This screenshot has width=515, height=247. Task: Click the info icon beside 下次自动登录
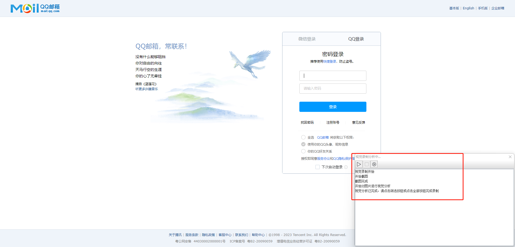point(346,167)
